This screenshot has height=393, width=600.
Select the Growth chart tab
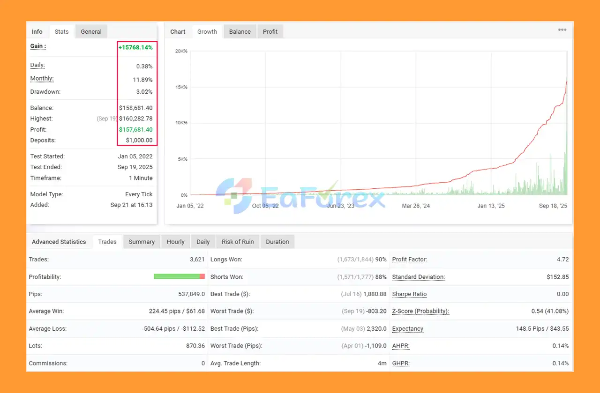207,32
